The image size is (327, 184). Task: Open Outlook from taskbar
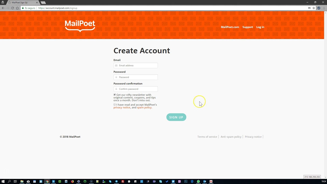click(x=205, y=181)
